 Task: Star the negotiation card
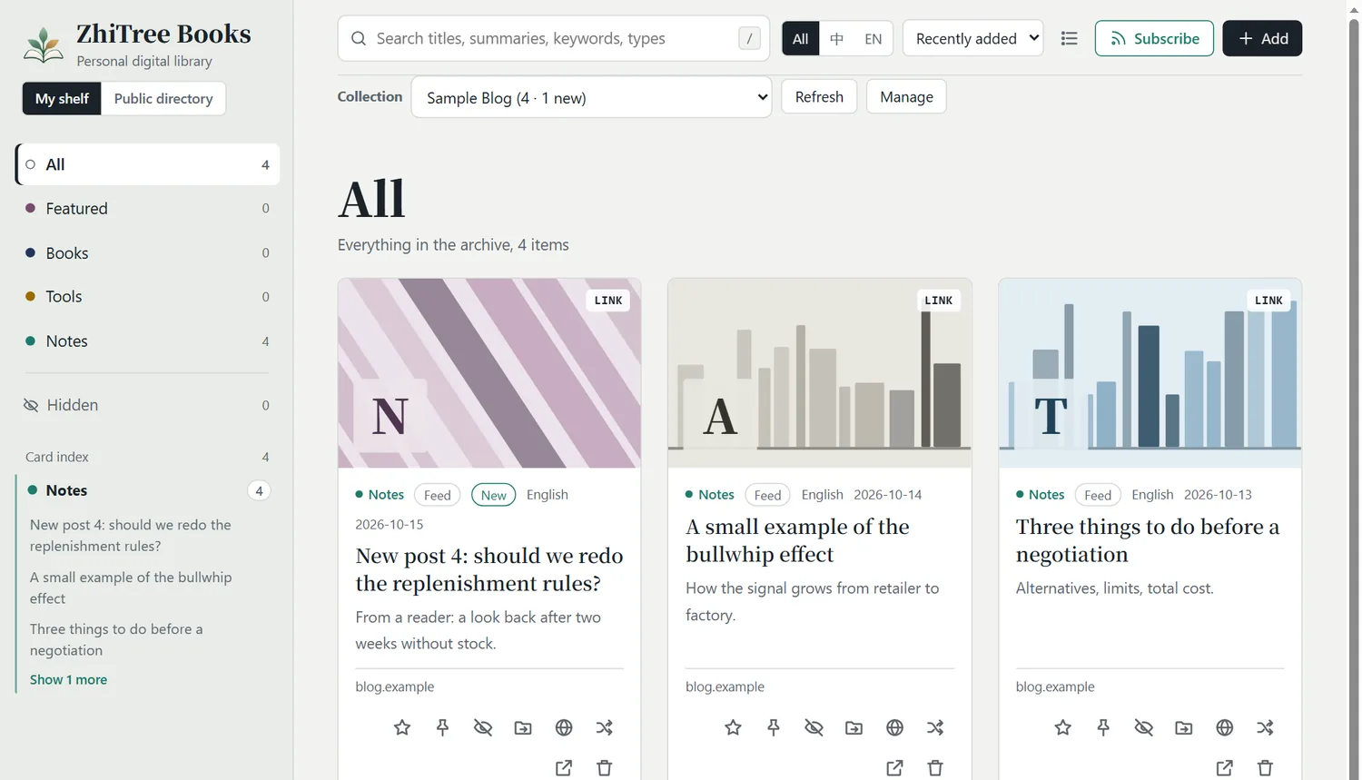1063,727
